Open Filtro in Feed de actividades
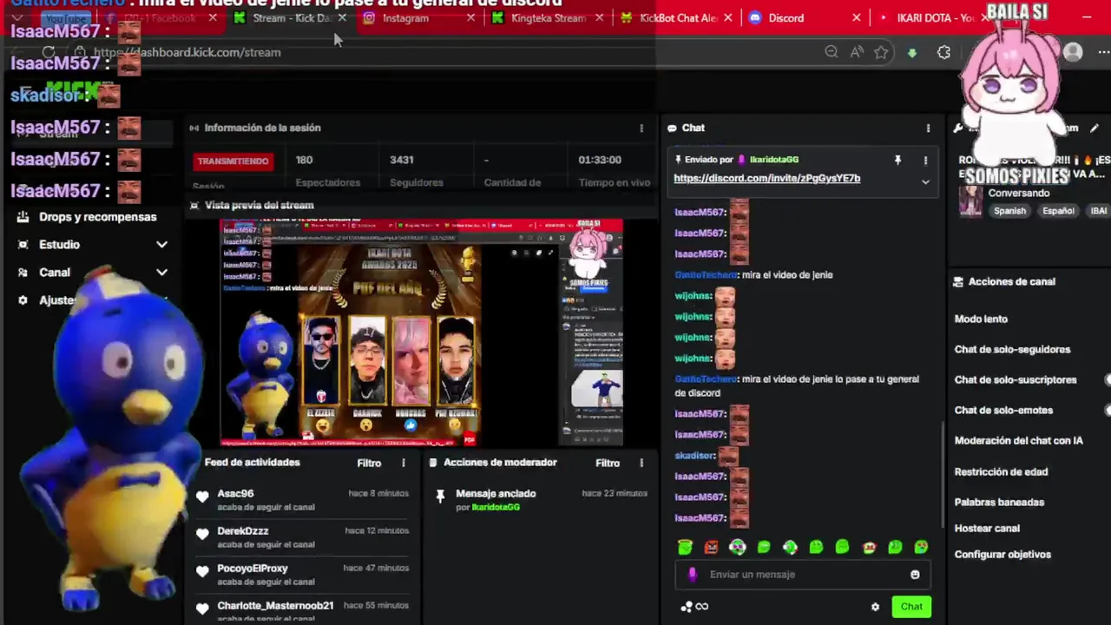This screenshot has height=625, width=1111. click(369, 463)
